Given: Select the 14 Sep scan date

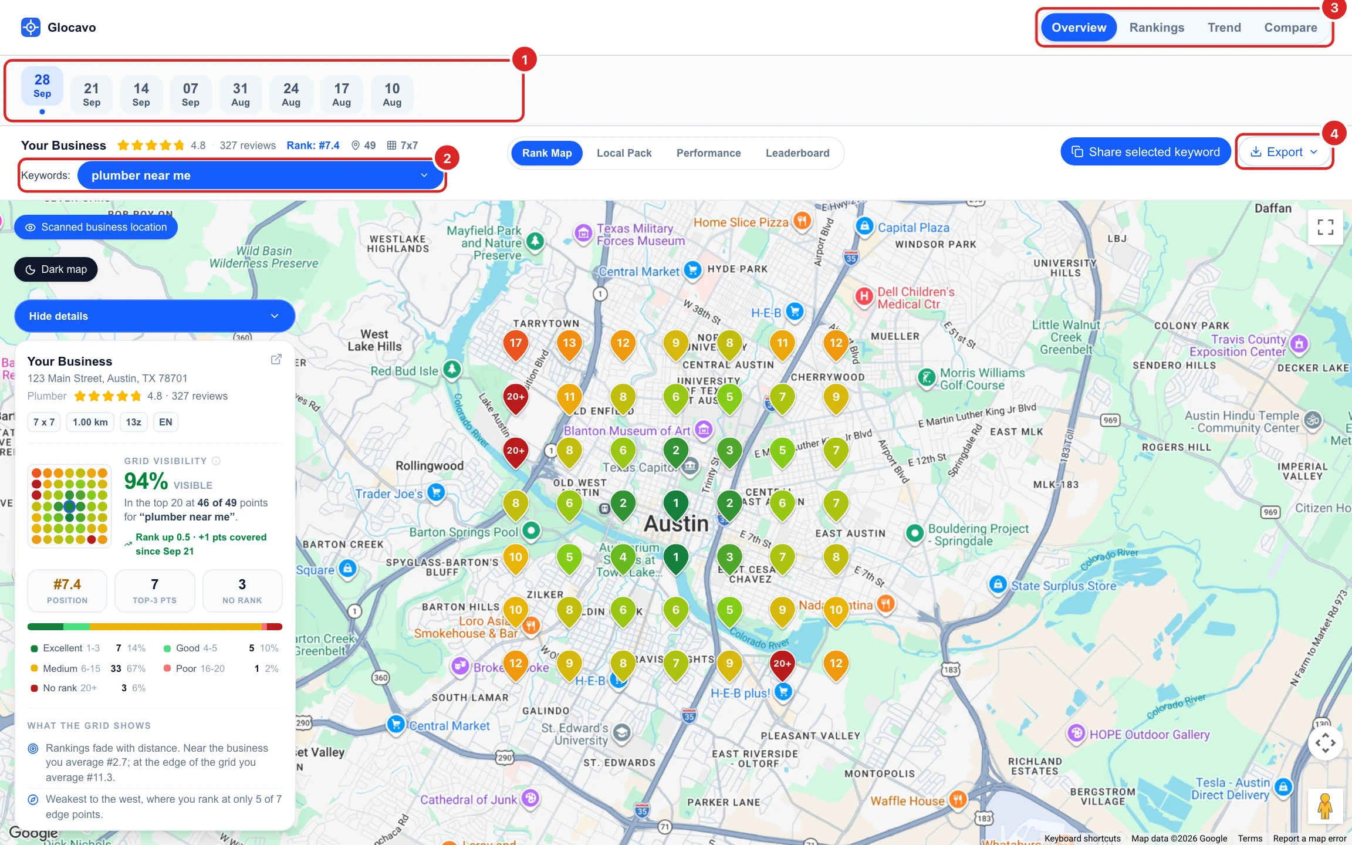Looking at the screenshot, I should pos(141,94).
